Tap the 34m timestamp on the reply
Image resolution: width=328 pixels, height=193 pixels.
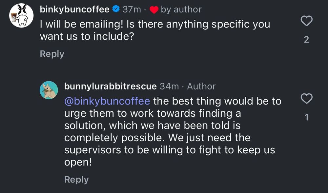[x=169, y=87]
